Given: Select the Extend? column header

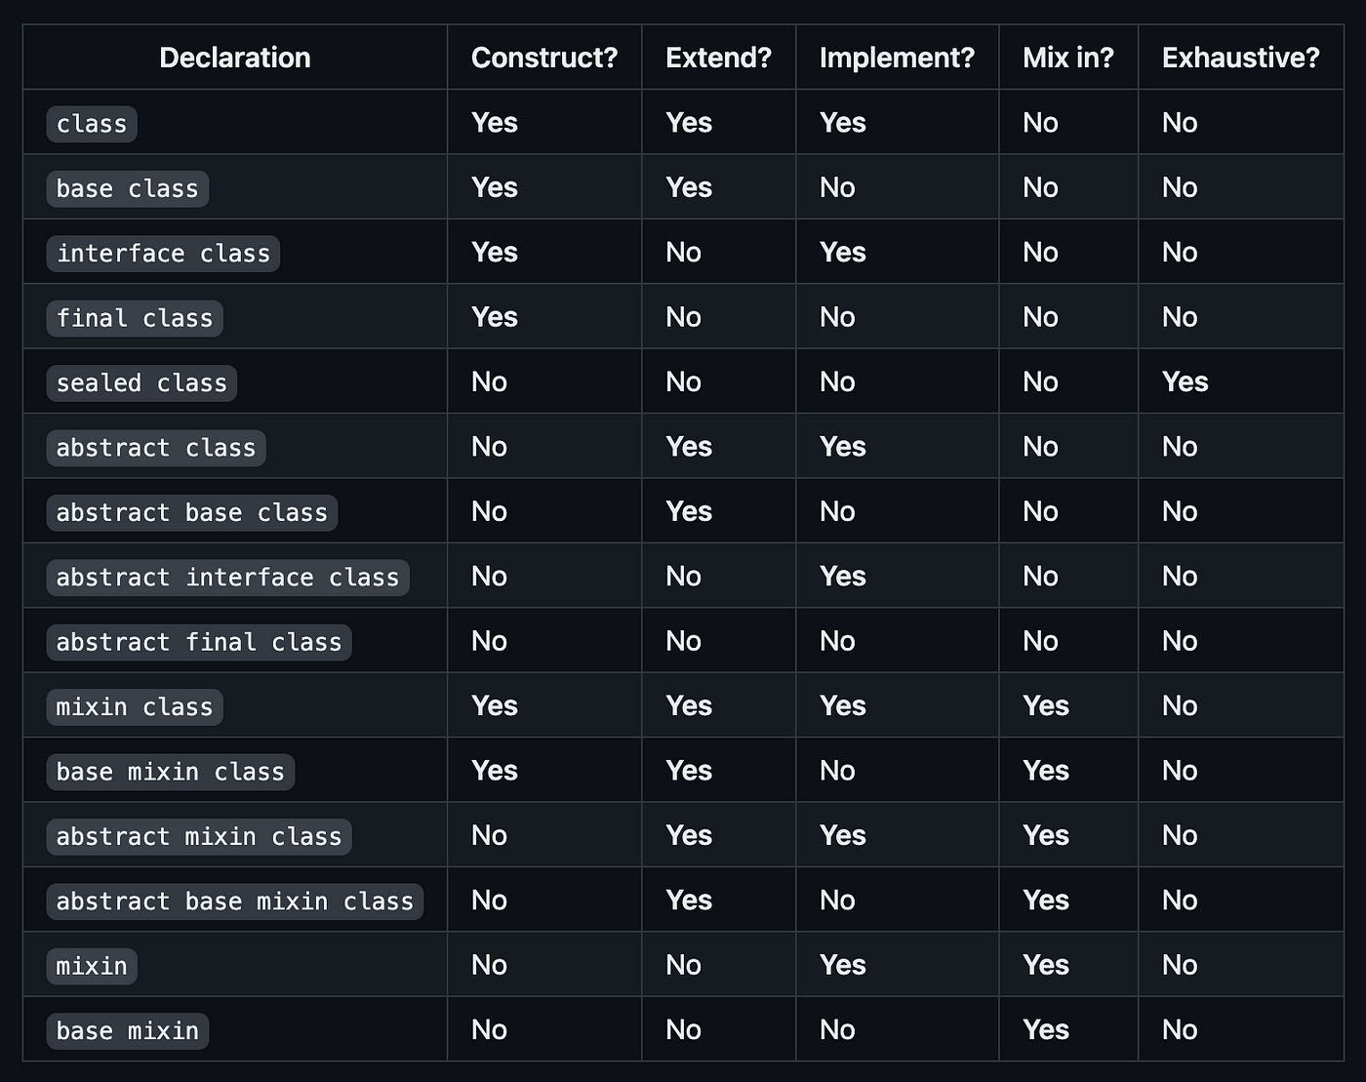Looking at the screenshot, I should tap(718, 58).
